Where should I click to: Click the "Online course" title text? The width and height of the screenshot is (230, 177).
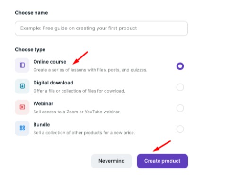[50, 62]
